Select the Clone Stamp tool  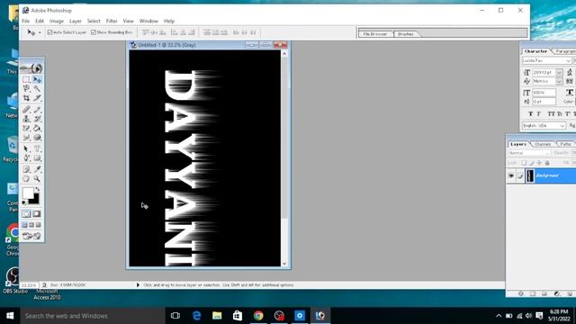(x=26, y=119)
